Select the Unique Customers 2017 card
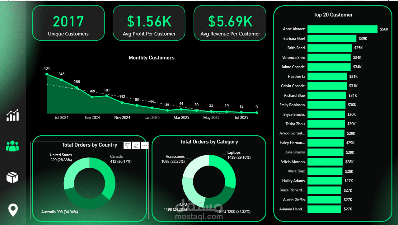Screen dimensions: 398x225 coord(68,23)
